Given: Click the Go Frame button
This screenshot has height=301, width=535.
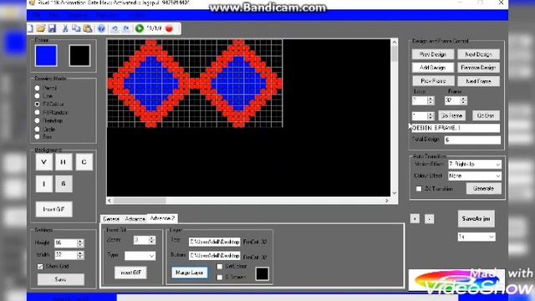Looking at the screenshot, I should point(451,115).
